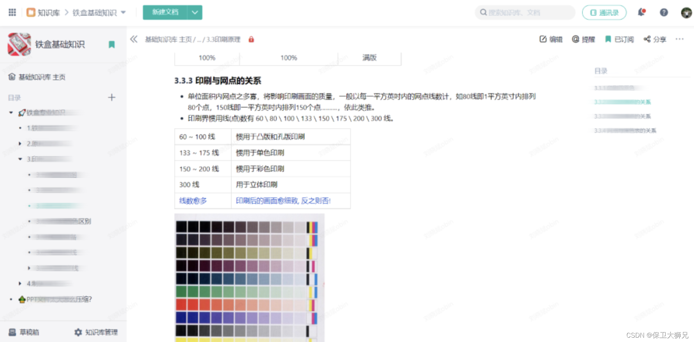Open 知识库管理 settings gear

click(96, 332)
